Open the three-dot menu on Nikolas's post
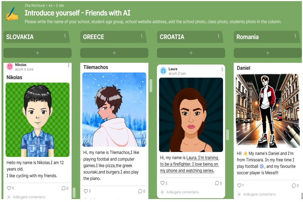Screen dimensions: 303x202 (x=68, y=65)
